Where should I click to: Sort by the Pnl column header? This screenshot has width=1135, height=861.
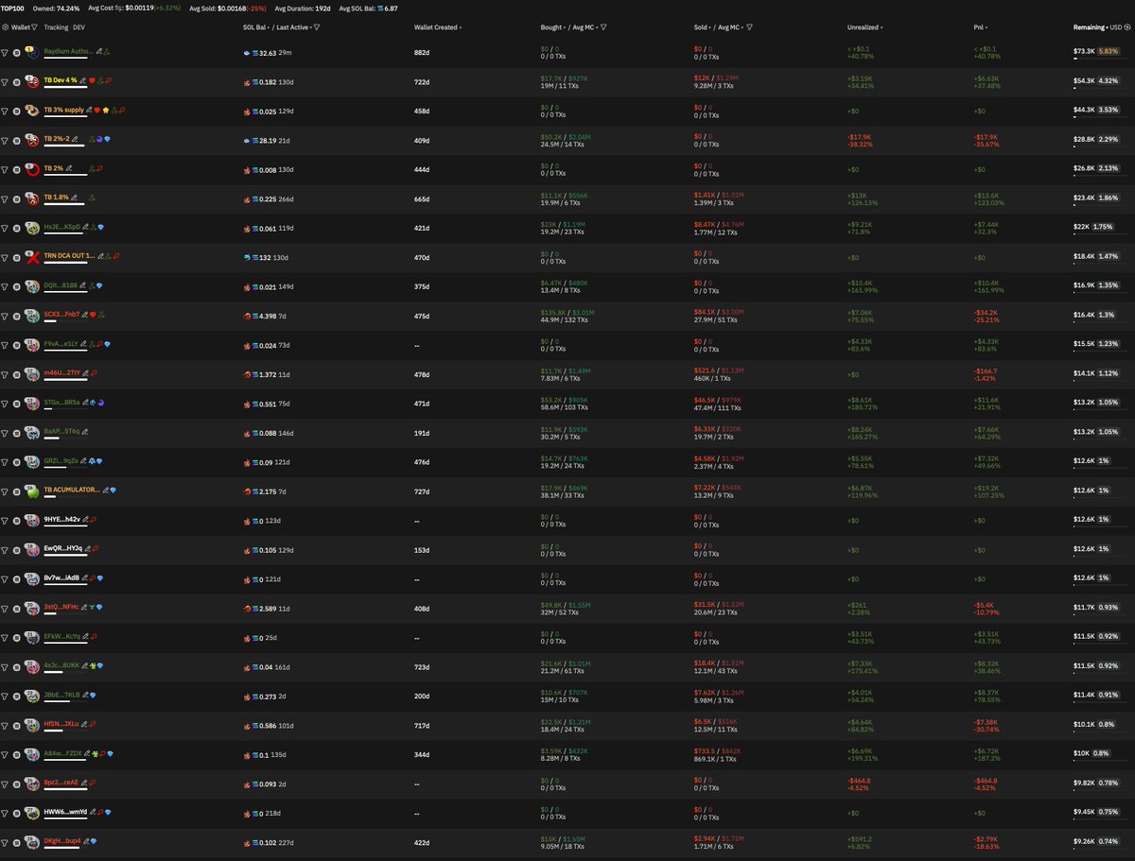coord(981,27)
